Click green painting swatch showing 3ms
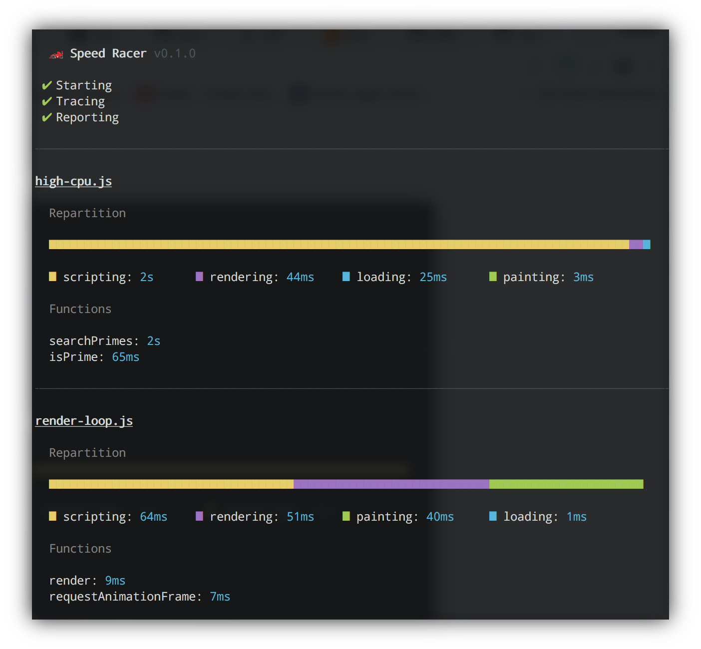This screenshot has width=701, height=649. (x=493, y=277)
